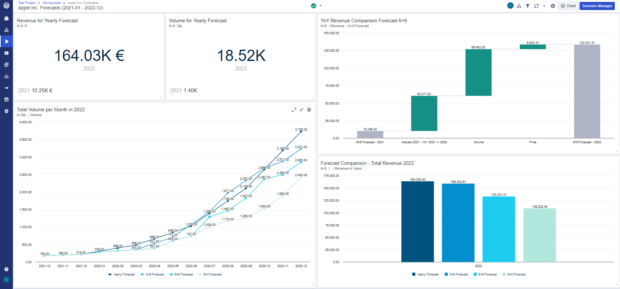This screenshot has width=620, height=289.
Task: Open the settings gear in left sidebar
Action: pos(6,111)
